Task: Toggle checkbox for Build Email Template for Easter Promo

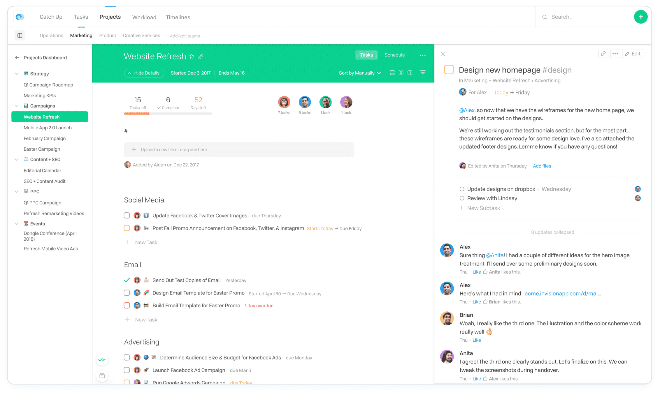Action: tap(127, 306)
